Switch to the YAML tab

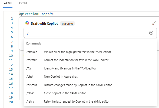[x=8, y=3]
